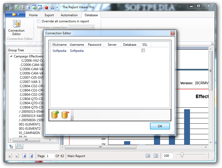Screen dimensions: 222x168
Task: Select C/2007-VAR-3 tree item
Action: 30,82
